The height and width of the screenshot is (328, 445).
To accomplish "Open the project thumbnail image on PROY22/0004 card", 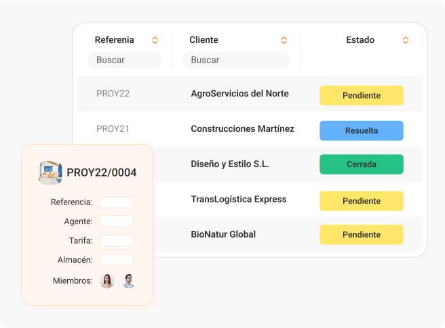I will click(x=50, y=172).
